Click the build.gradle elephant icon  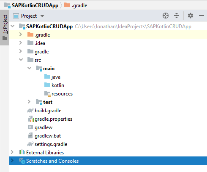(x=30, y=111)
